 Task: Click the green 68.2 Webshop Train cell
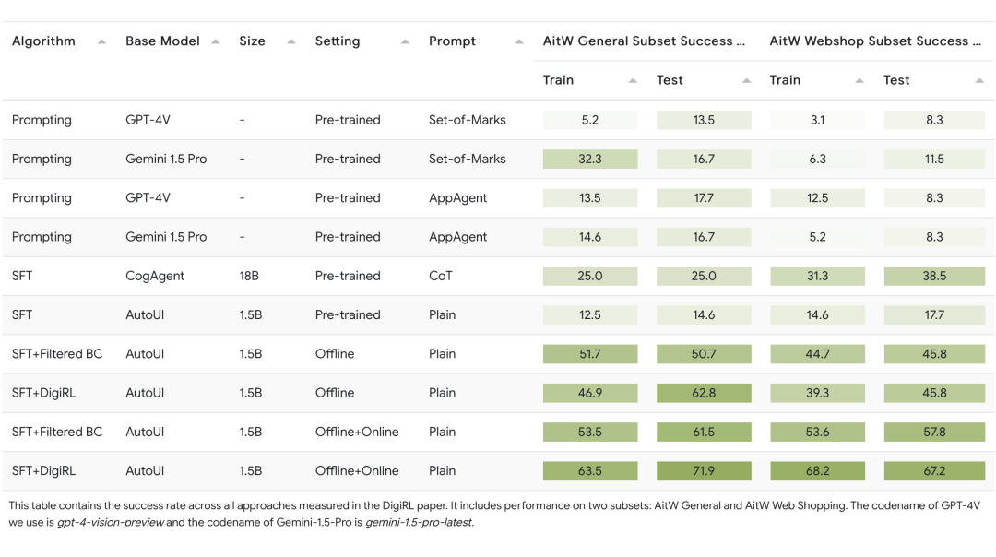(817, 471)
